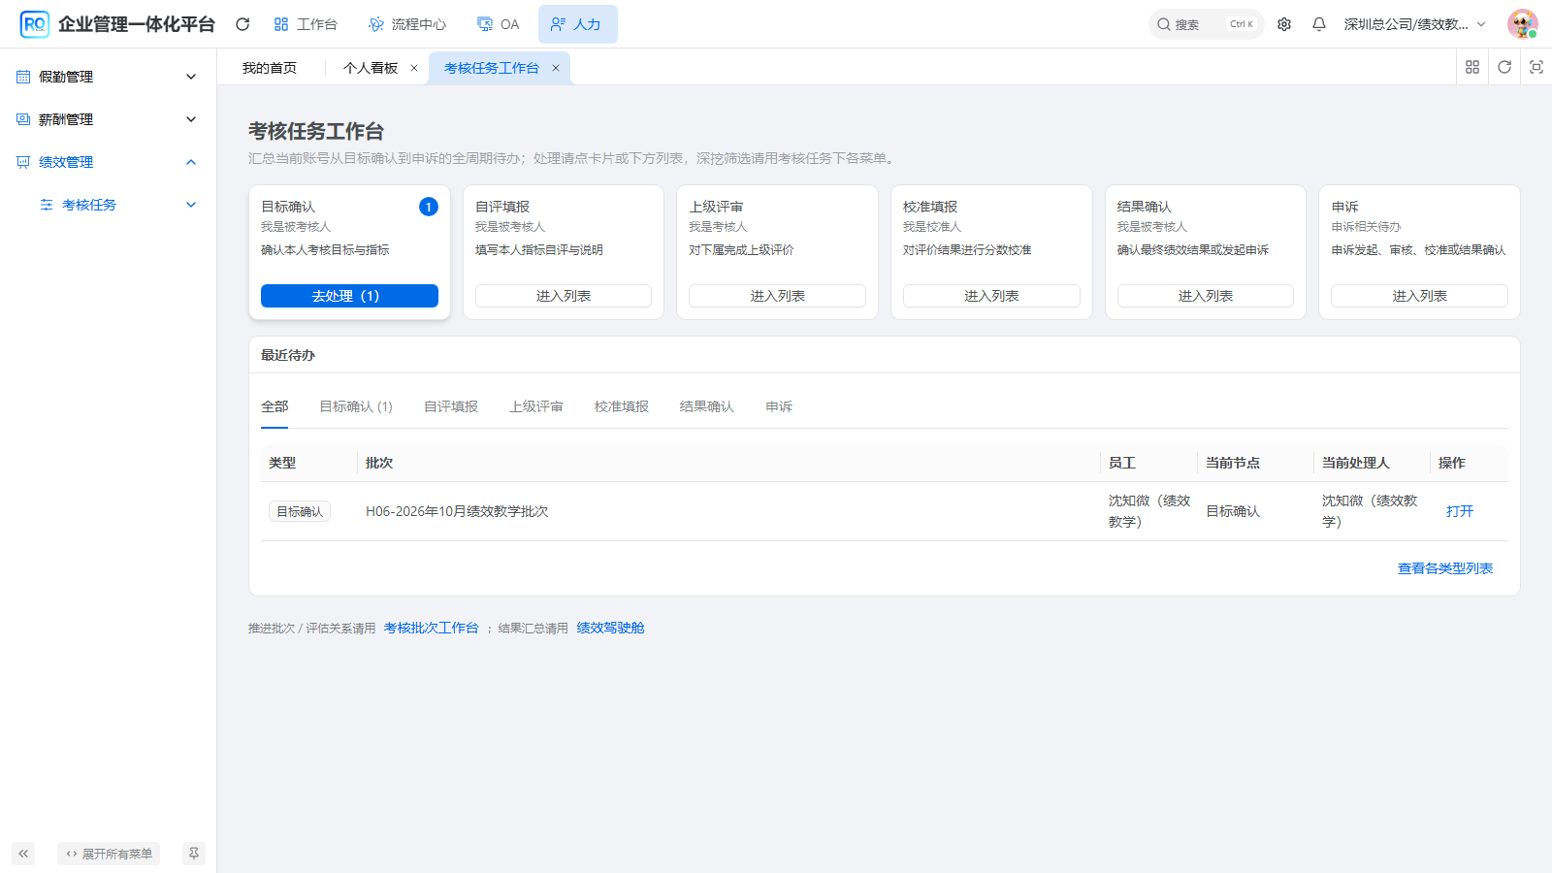Open company switcher dropdown 深圳总公司
The image size is (1552, 873).
1415,24
